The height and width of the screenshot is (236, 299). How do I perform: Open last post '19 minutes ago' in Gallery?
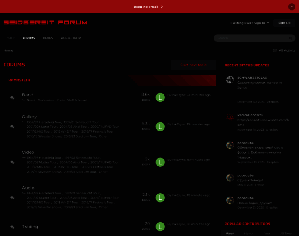tap(198, 124)
